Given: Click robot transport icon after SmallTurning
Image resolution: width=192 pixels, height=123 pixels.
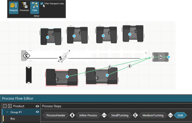Looking at the screenshot, I should (135, 115).
